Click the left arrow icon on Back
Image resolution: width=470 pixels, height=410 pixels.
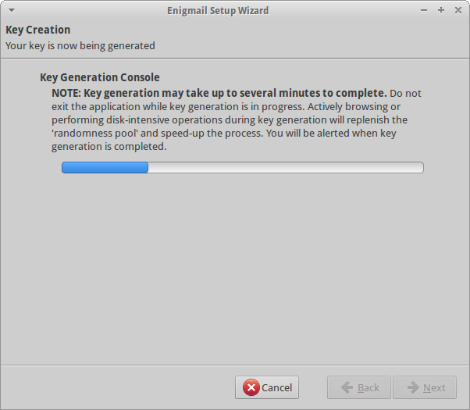(347, 387)
